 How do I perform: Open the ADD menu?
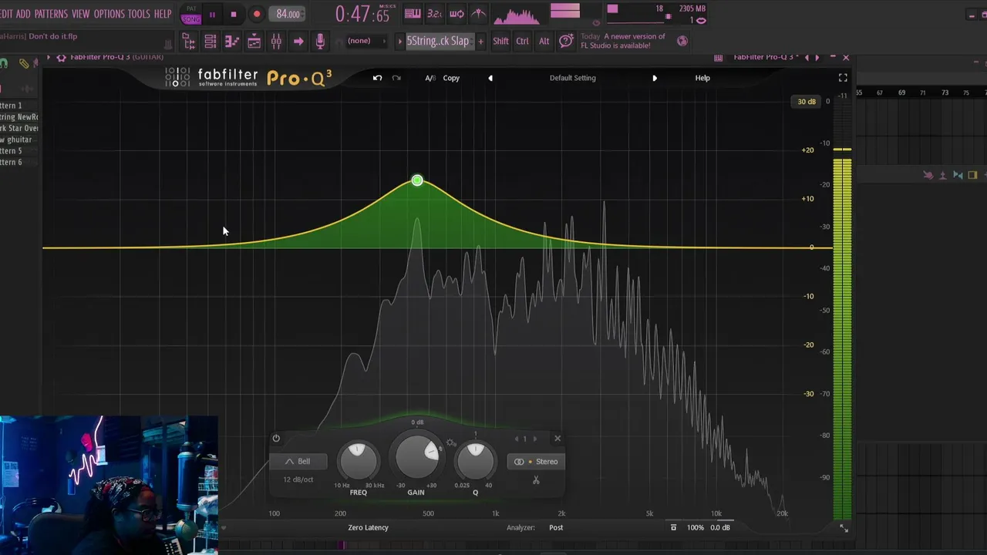[23, 14]
